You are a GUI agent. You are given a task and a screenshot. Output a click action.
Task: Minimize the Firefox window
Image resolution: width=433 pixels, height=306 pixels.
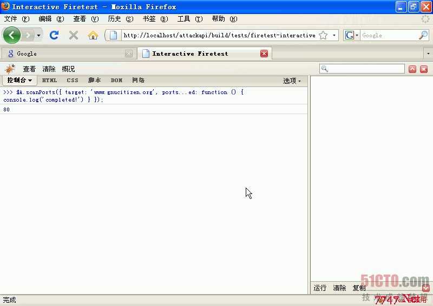(401, 6)
